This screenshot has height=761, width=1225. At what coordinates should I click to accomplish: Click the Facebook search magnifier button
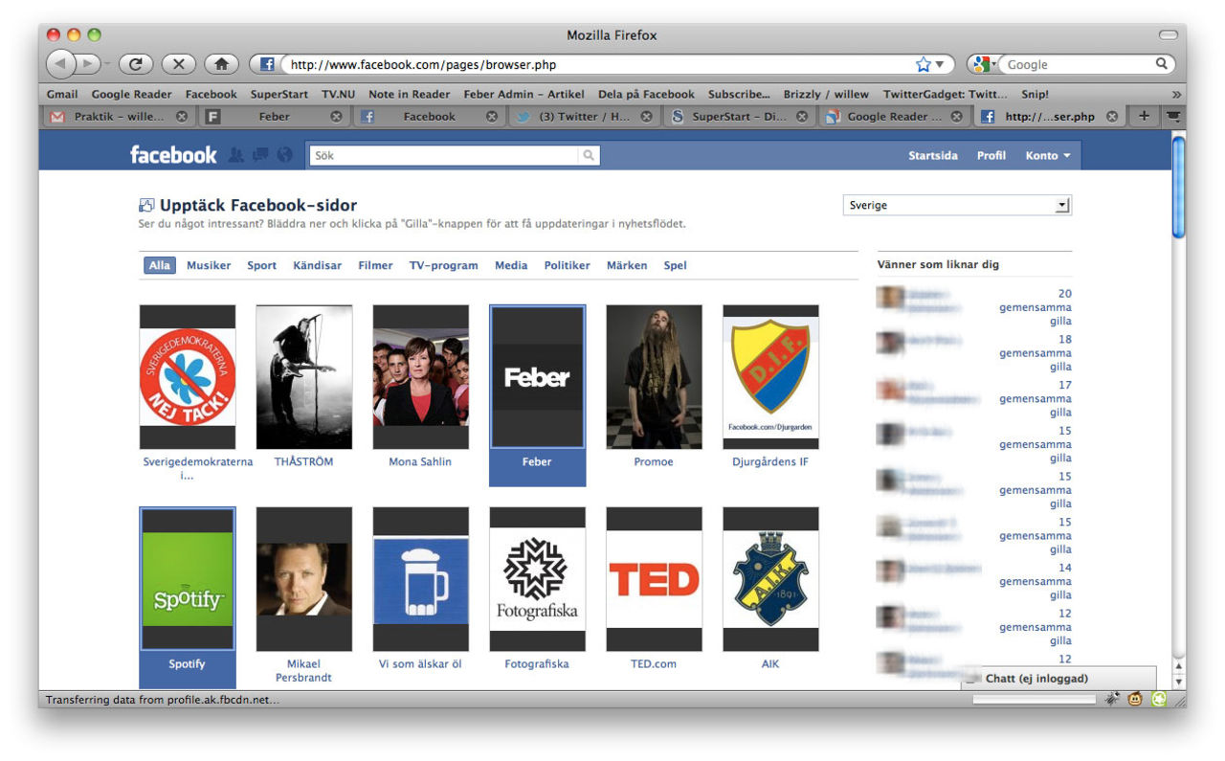pos(589,155)
